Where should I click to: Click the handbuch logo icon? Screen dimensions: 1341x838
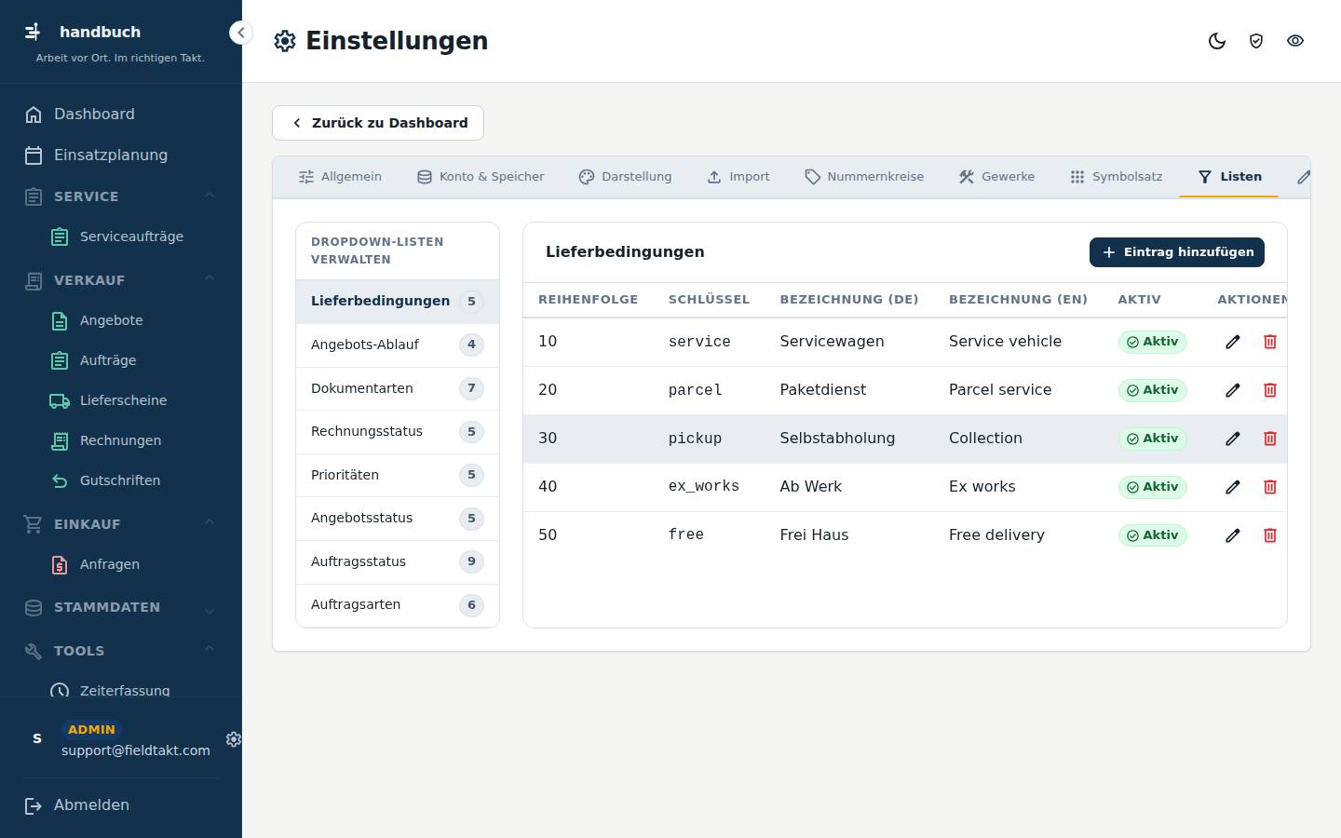[x=33, y=32]
